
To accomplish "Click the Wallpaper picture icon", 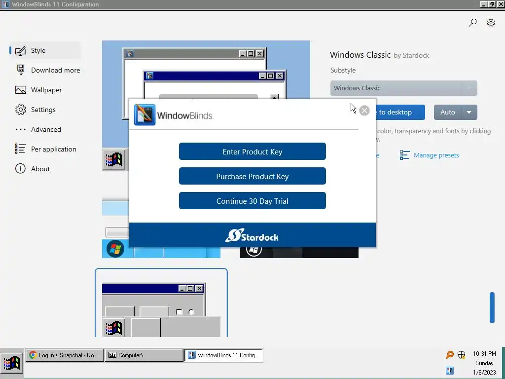I will click(x=21, y=90).
